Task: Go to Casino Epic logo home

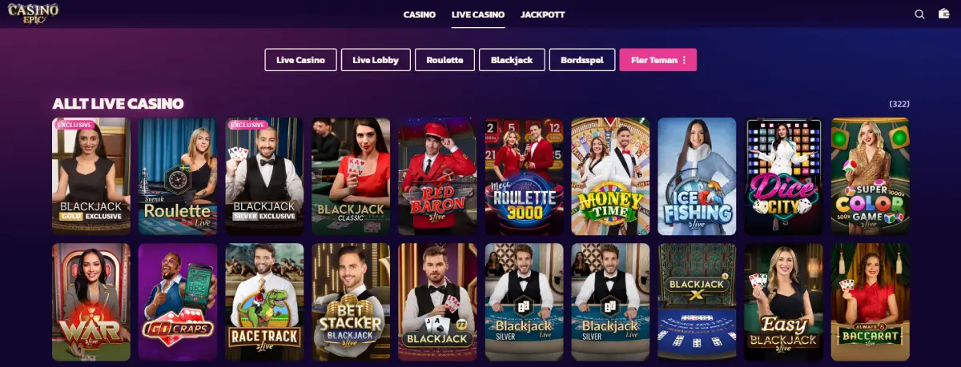Action: (x=33, y=14)
